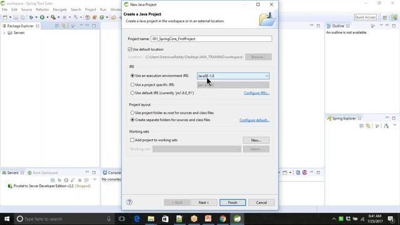Open the Debug dropdown arrow in toolbar

tap(36, 17)
